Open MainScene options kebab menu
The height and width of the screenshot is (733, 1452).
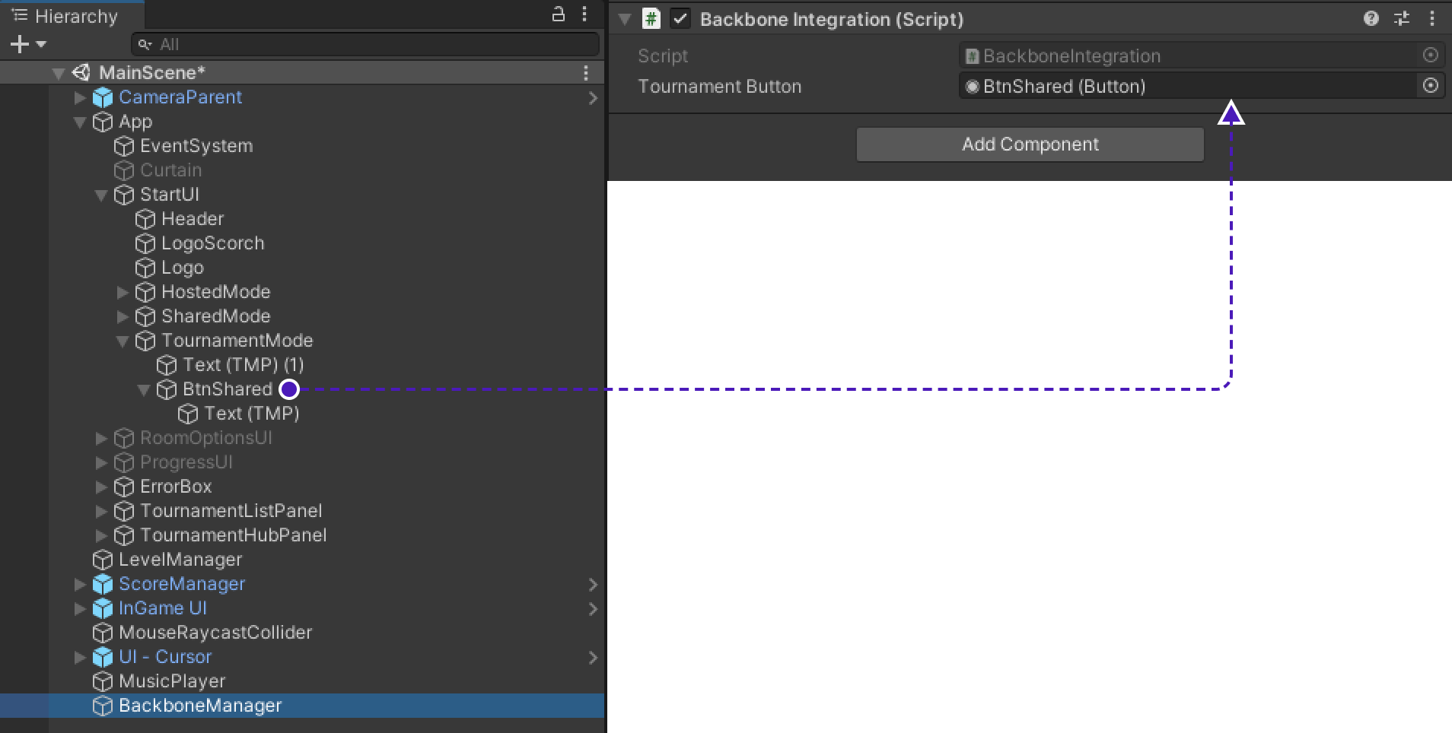585,73
